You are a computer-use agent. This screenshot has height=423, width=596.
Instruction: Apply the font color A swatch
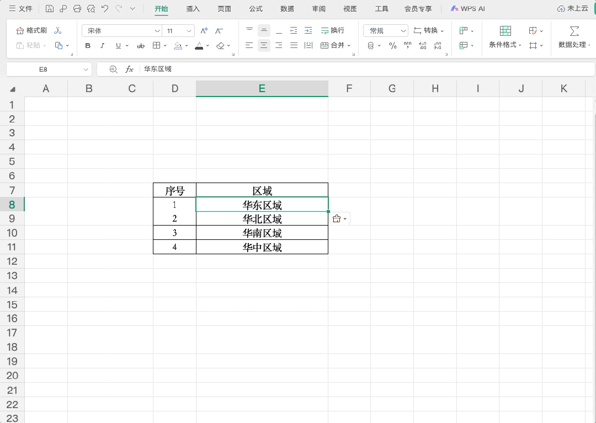(x=199, y=46)
